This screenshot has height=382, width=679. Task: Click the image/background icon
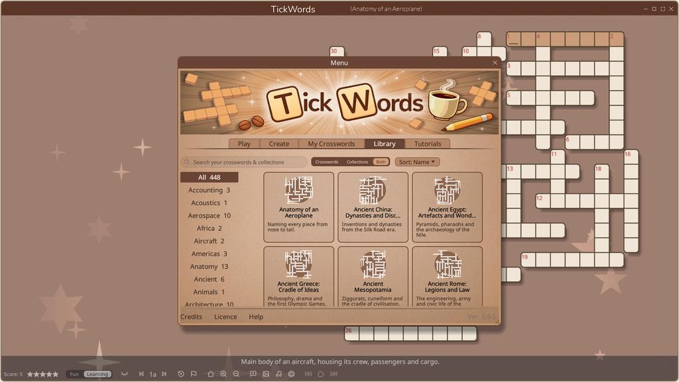click(266, 374)
